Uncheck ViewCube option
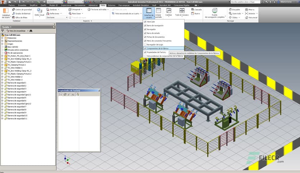 [145, 22]
